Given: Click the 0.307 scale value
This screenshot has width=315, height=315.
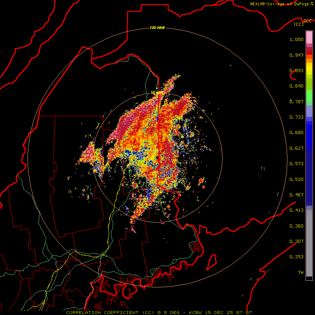Looking at the screenshot, I should click(296, 241).
